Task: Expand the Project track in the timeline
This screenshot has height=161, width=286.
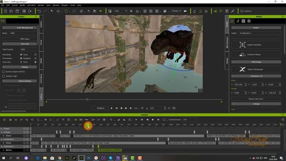Action: 1,129
